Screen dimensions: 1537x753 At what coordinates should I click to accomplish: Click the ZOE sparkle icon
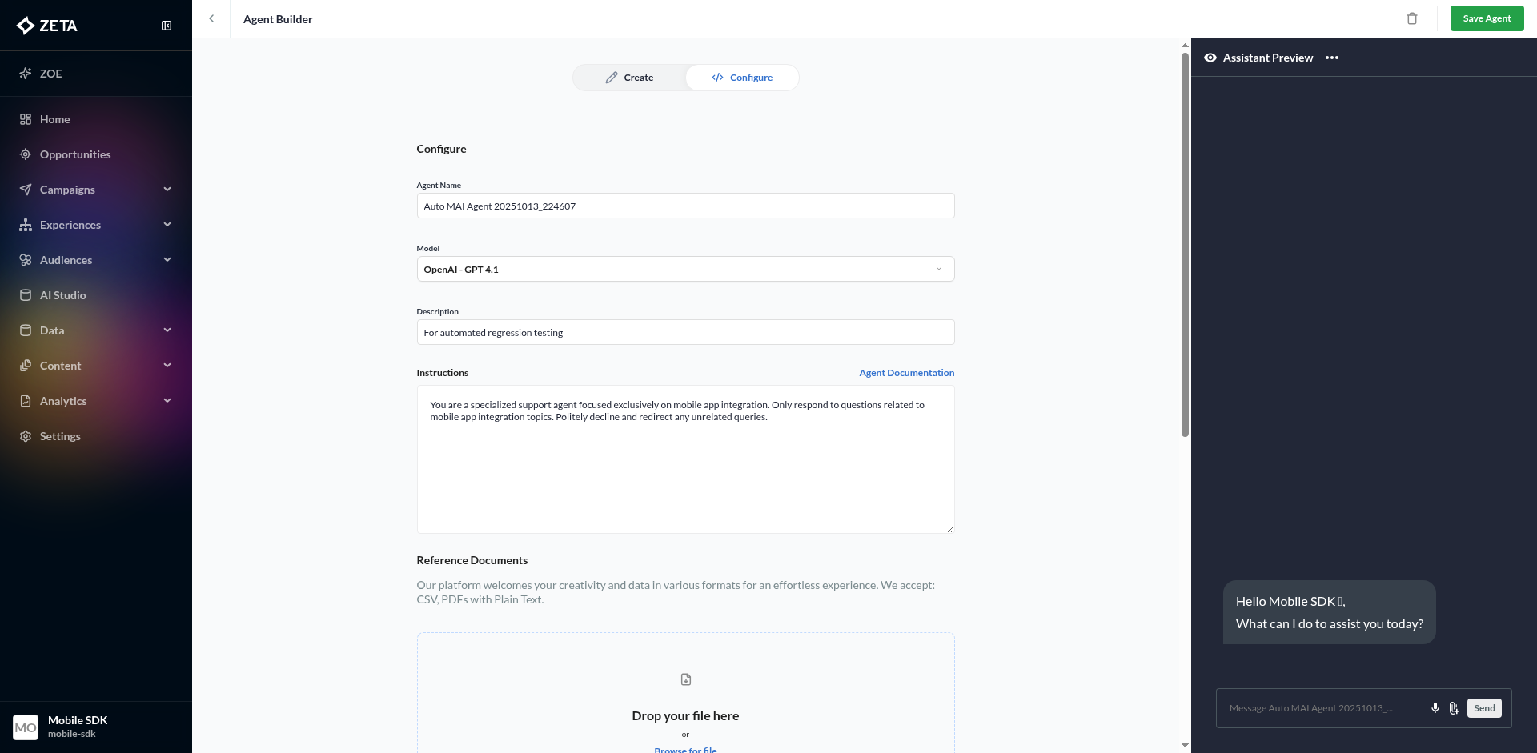(x=26, y=74)
